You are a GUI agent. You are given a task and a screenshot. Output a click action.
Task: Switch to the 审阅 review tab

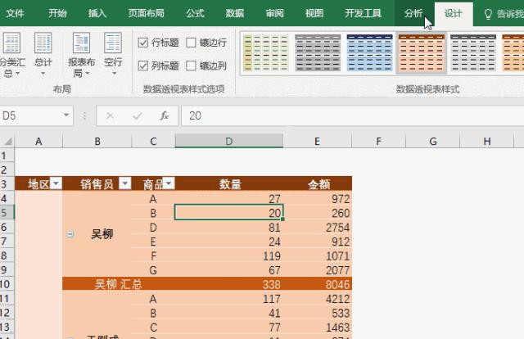(x=275, y=13)
